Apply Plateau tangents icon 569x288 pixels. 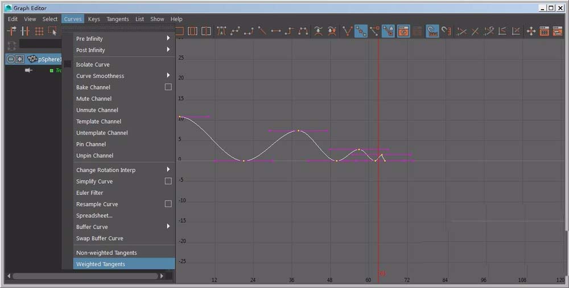pyautogui.click(x=303, y=31)
